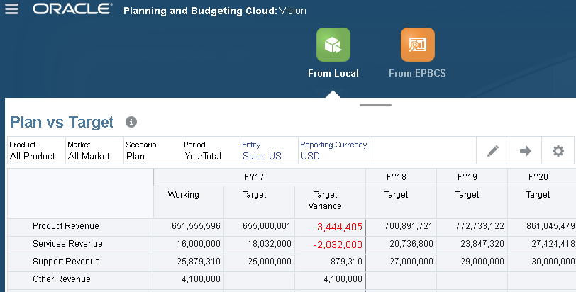The height and width of the screenshot is (292, 576).
Task: Click the Product Revenue row header
Action: click(x=66, y=226)
